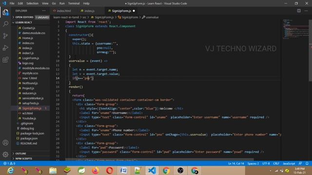Close the unsaved SignUpForm.js tab dot

(134, 11)
